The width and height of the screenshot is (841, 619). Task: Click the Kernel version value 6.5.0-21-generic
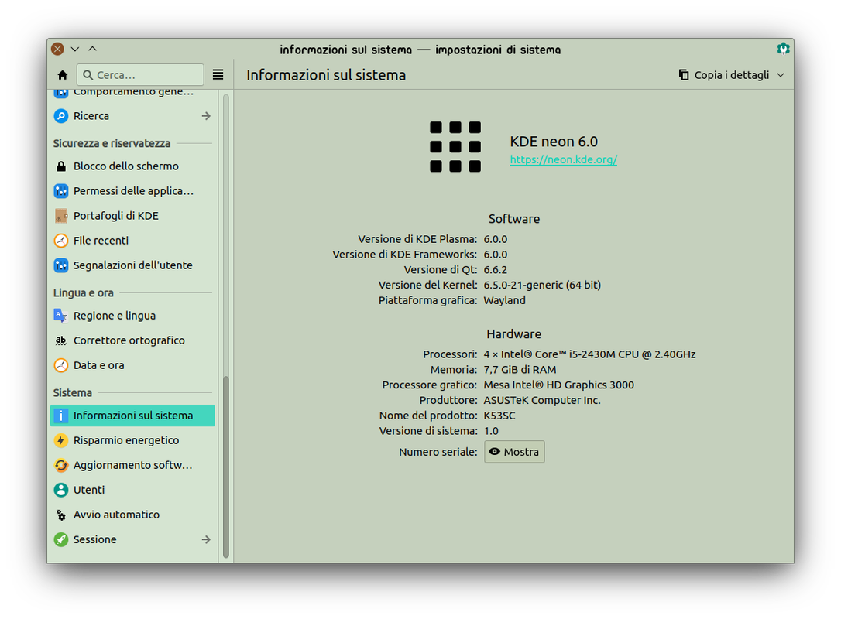542,285
